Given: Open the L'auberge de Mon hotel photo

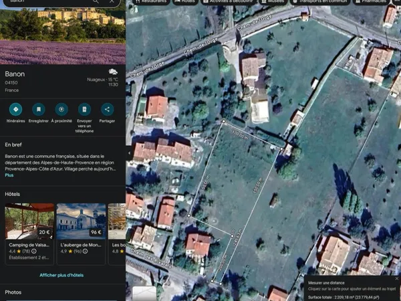Looking at the screenshot, I should click(x=81, y=221).
